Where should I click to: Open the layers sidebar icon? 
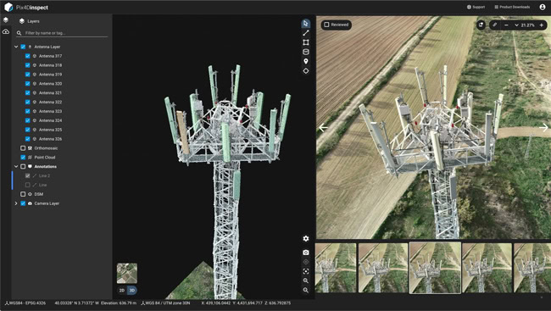click(6, 20)
